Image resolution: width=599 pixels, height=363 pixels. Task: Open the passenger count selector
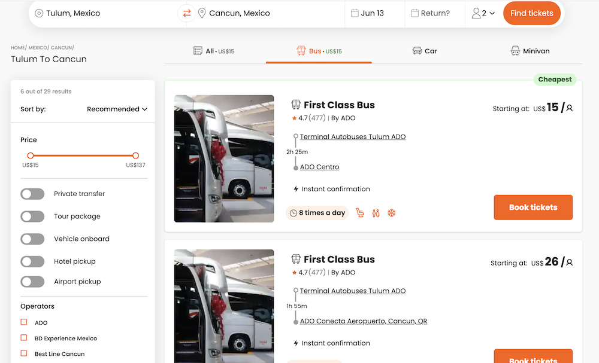coord(483,13)
